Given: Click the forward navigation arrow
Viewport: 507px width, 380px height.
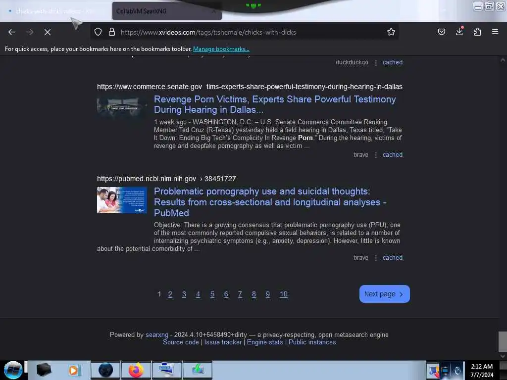Looking at the screenshot, I should click(30, 32).
